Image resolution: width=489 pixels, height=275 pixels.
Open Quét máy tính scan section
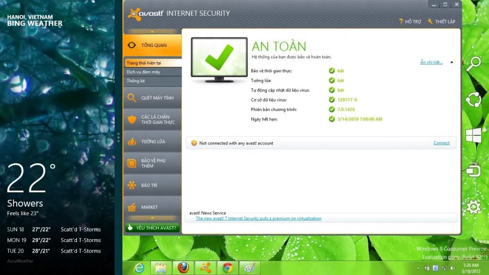(x=152, y=98)
